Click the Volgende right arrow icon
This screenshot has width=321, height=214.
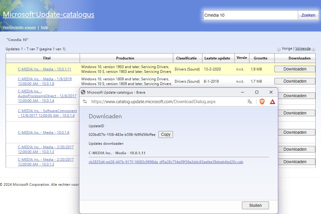[314, 49]
